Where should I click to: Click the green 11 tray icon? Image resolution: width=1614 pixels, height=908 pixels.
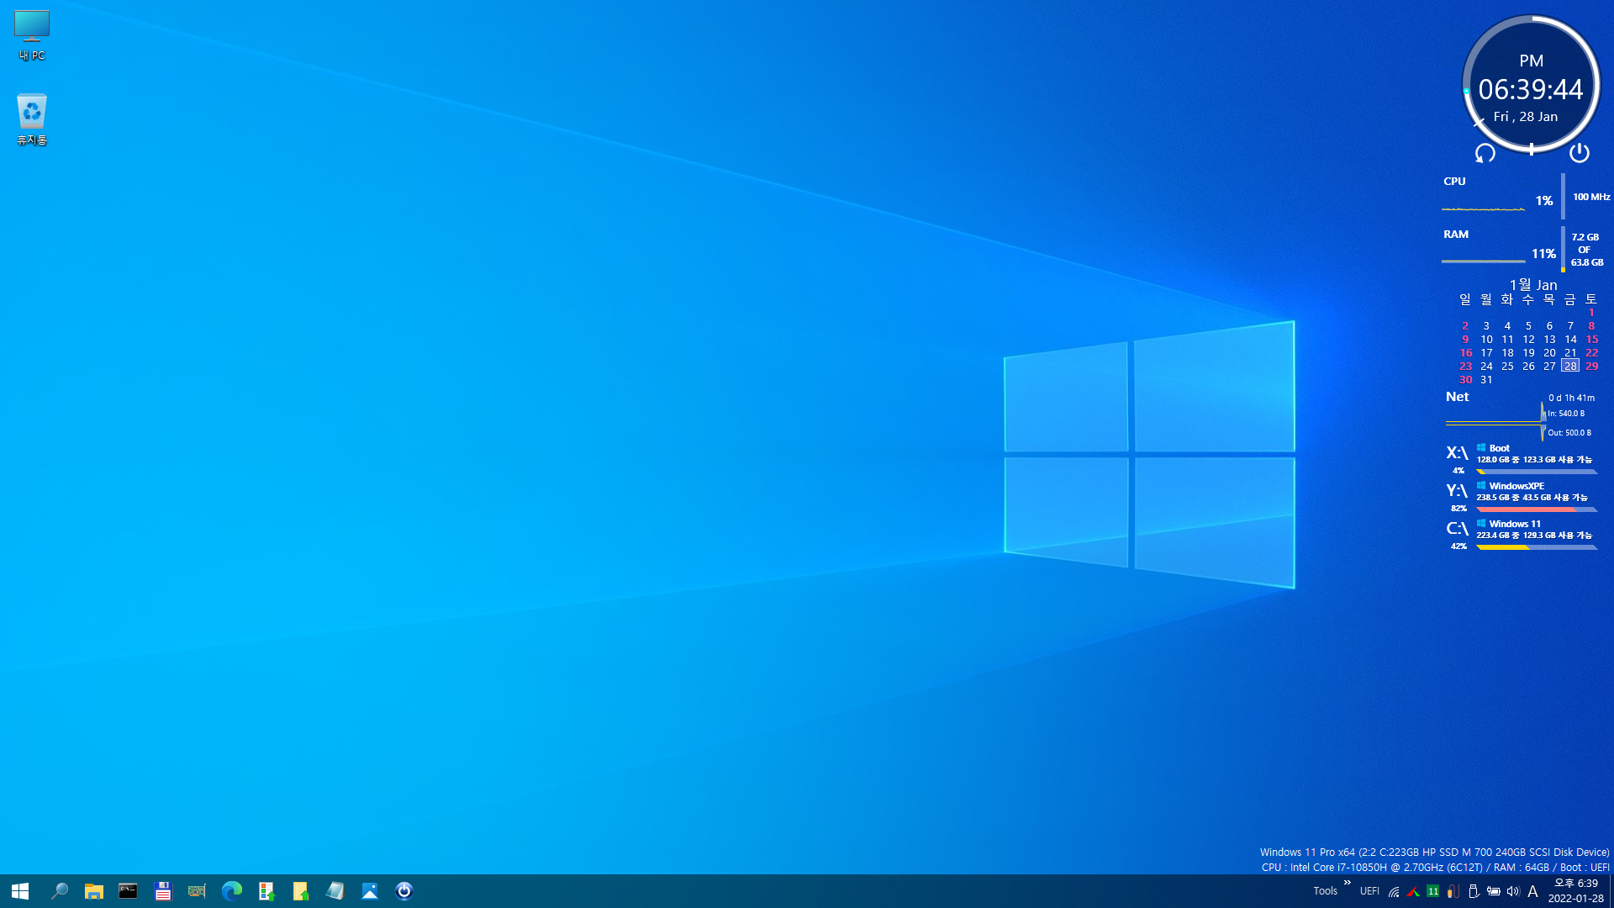click(x=1433, y=892)
